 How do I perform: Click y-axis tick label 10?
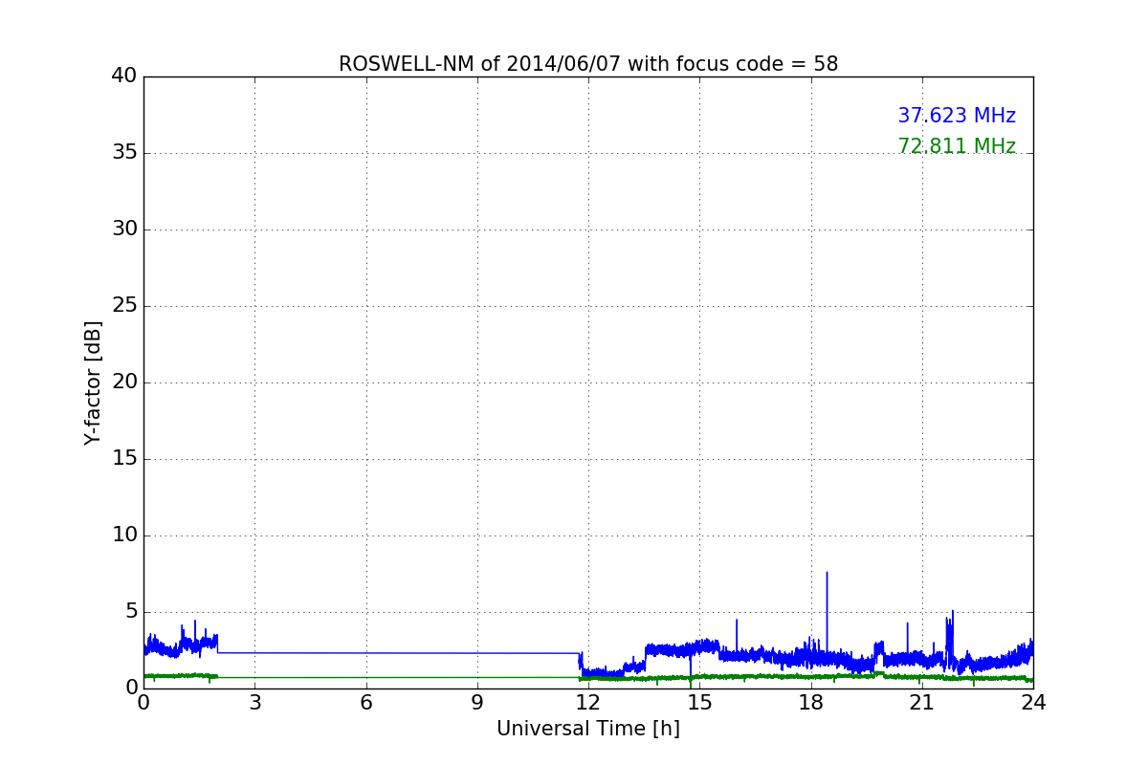click(124, 535)
